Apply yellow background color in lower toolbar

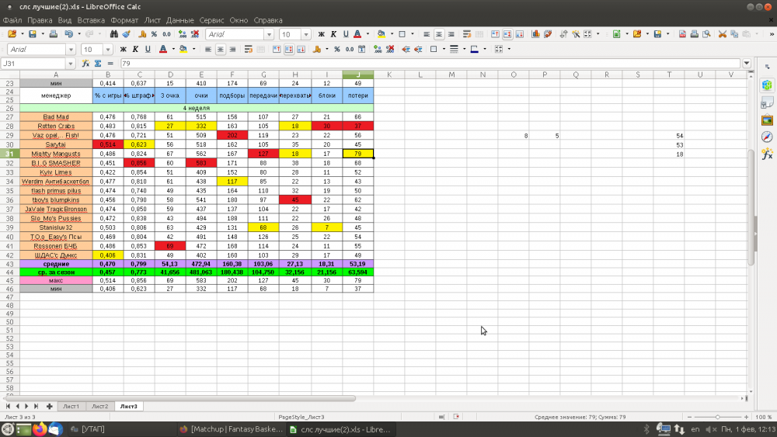click(183, 49)
